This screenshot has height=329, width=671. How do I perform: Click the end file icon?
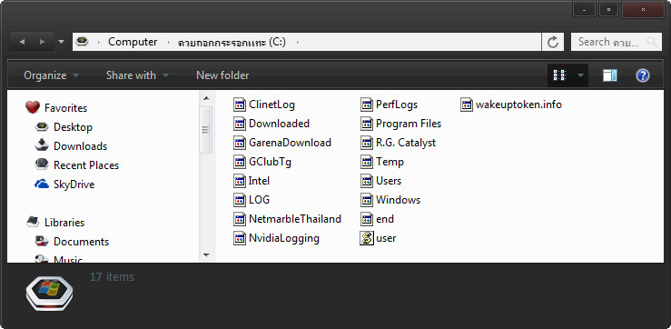(x=367, y=219)
